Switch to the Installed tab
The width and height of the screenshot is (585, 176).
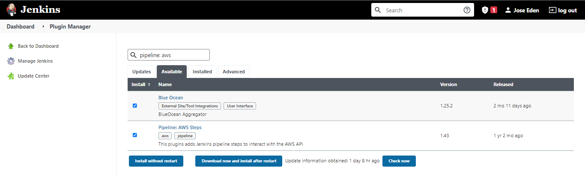coord(202,72)
